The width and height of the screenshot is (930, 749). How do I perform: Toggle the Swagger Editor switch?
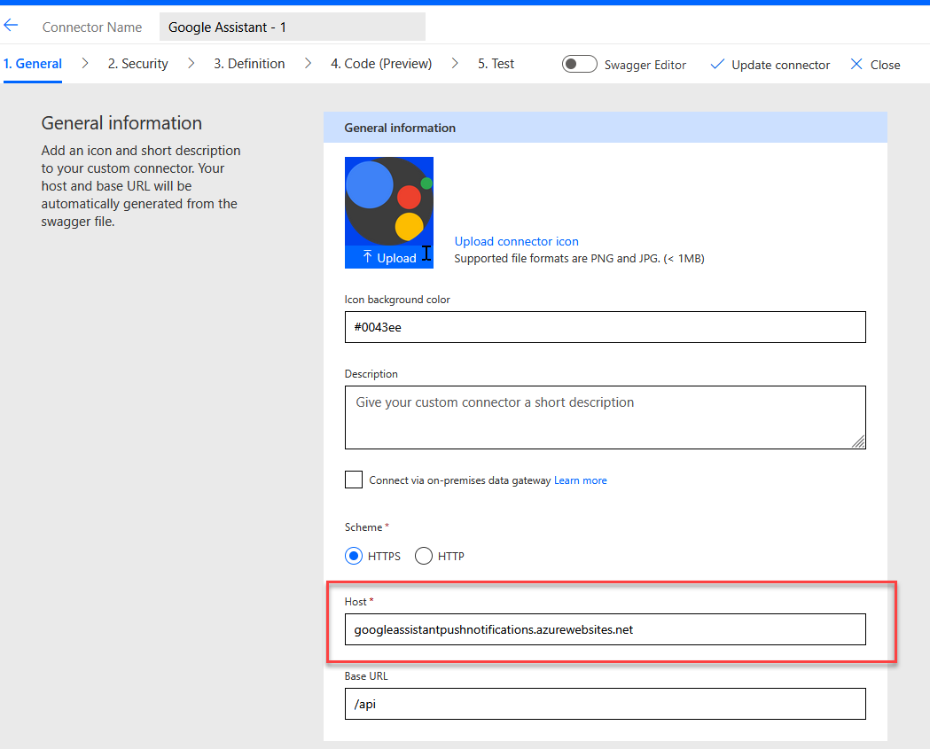[579, 64]
